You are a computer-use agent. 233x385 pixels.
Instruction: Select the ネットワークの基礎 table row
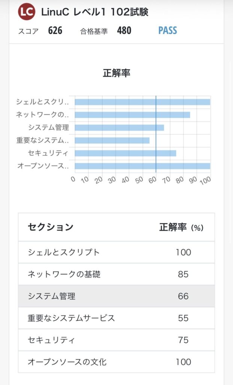coord(116,274)
